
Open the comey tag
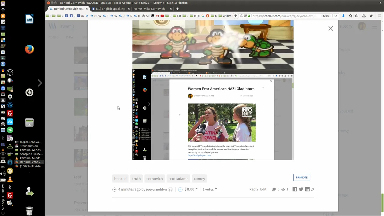coord(199,178)
